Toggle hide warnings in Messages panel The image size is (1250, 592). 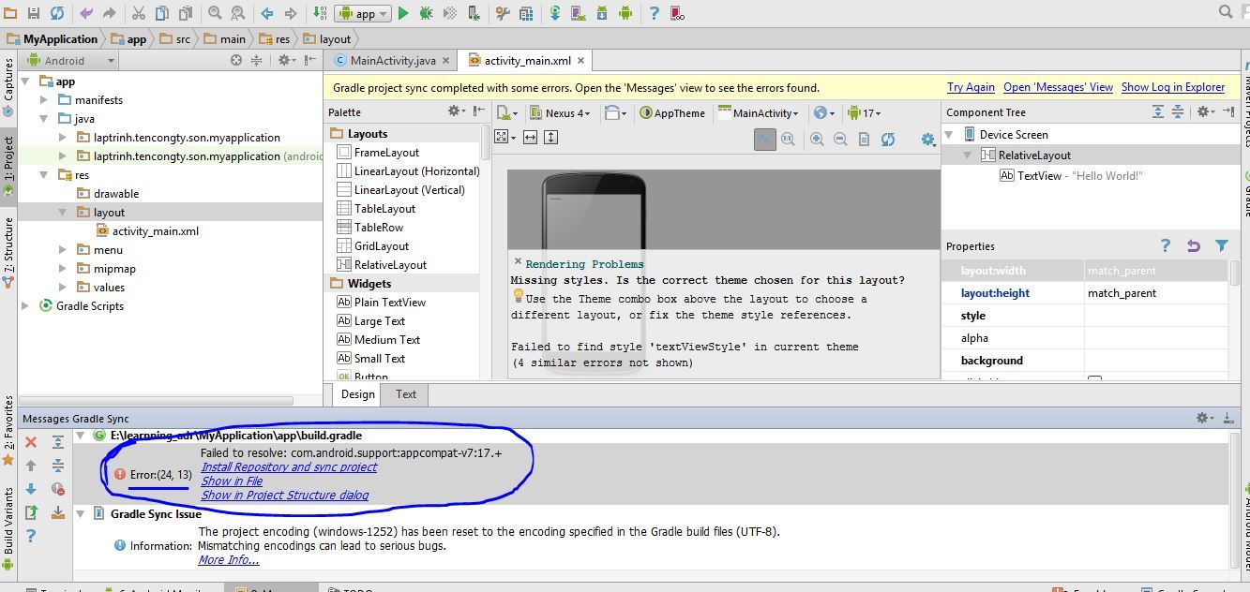click(58, 489)
